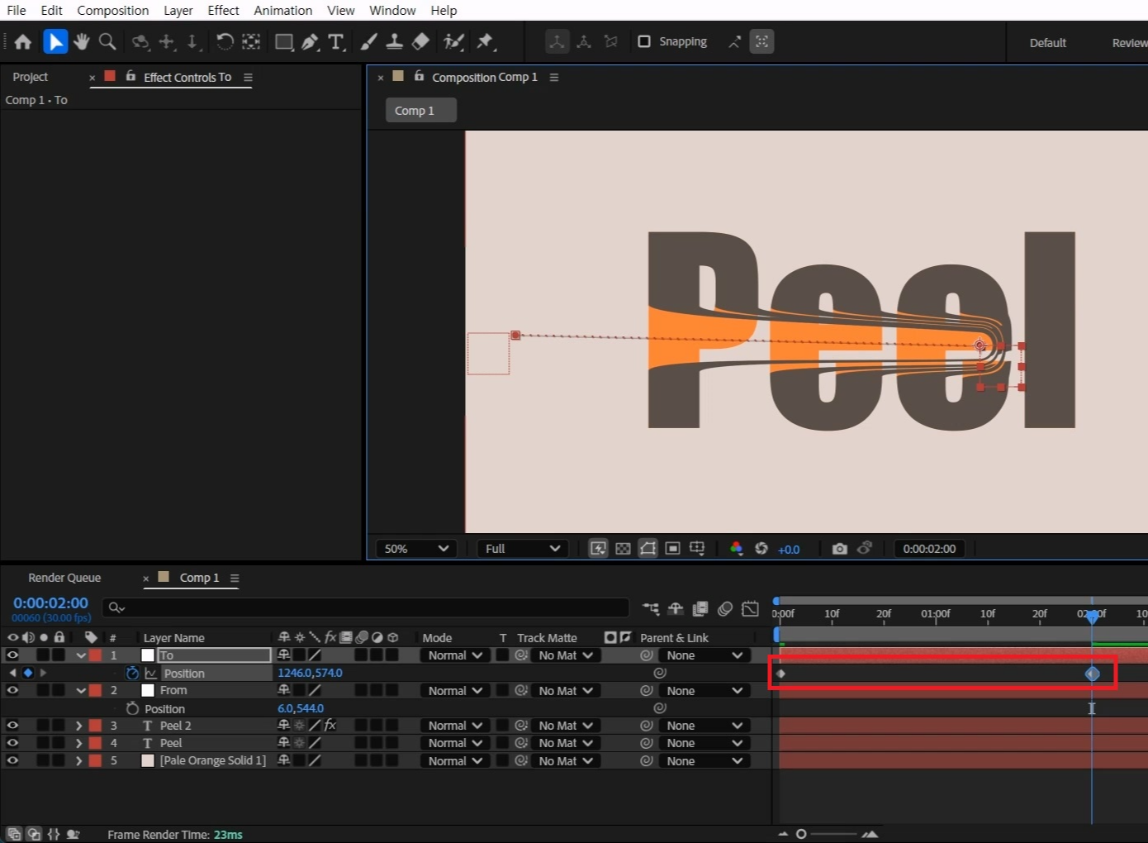Select the Horizontal Type tool

(336, 41)
